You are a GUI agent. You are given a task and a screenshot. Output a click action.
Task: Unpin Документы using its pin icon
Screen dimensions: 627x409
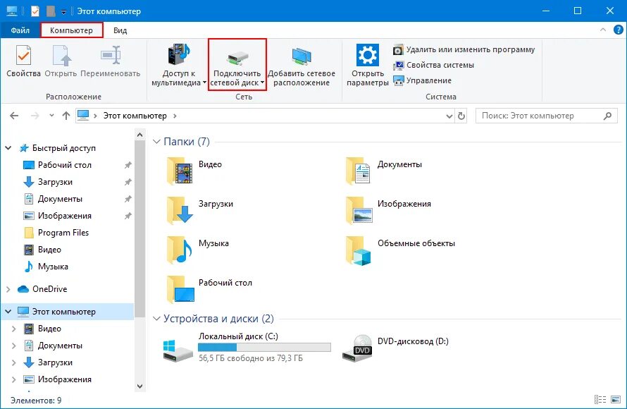click(x=128, y=199)
